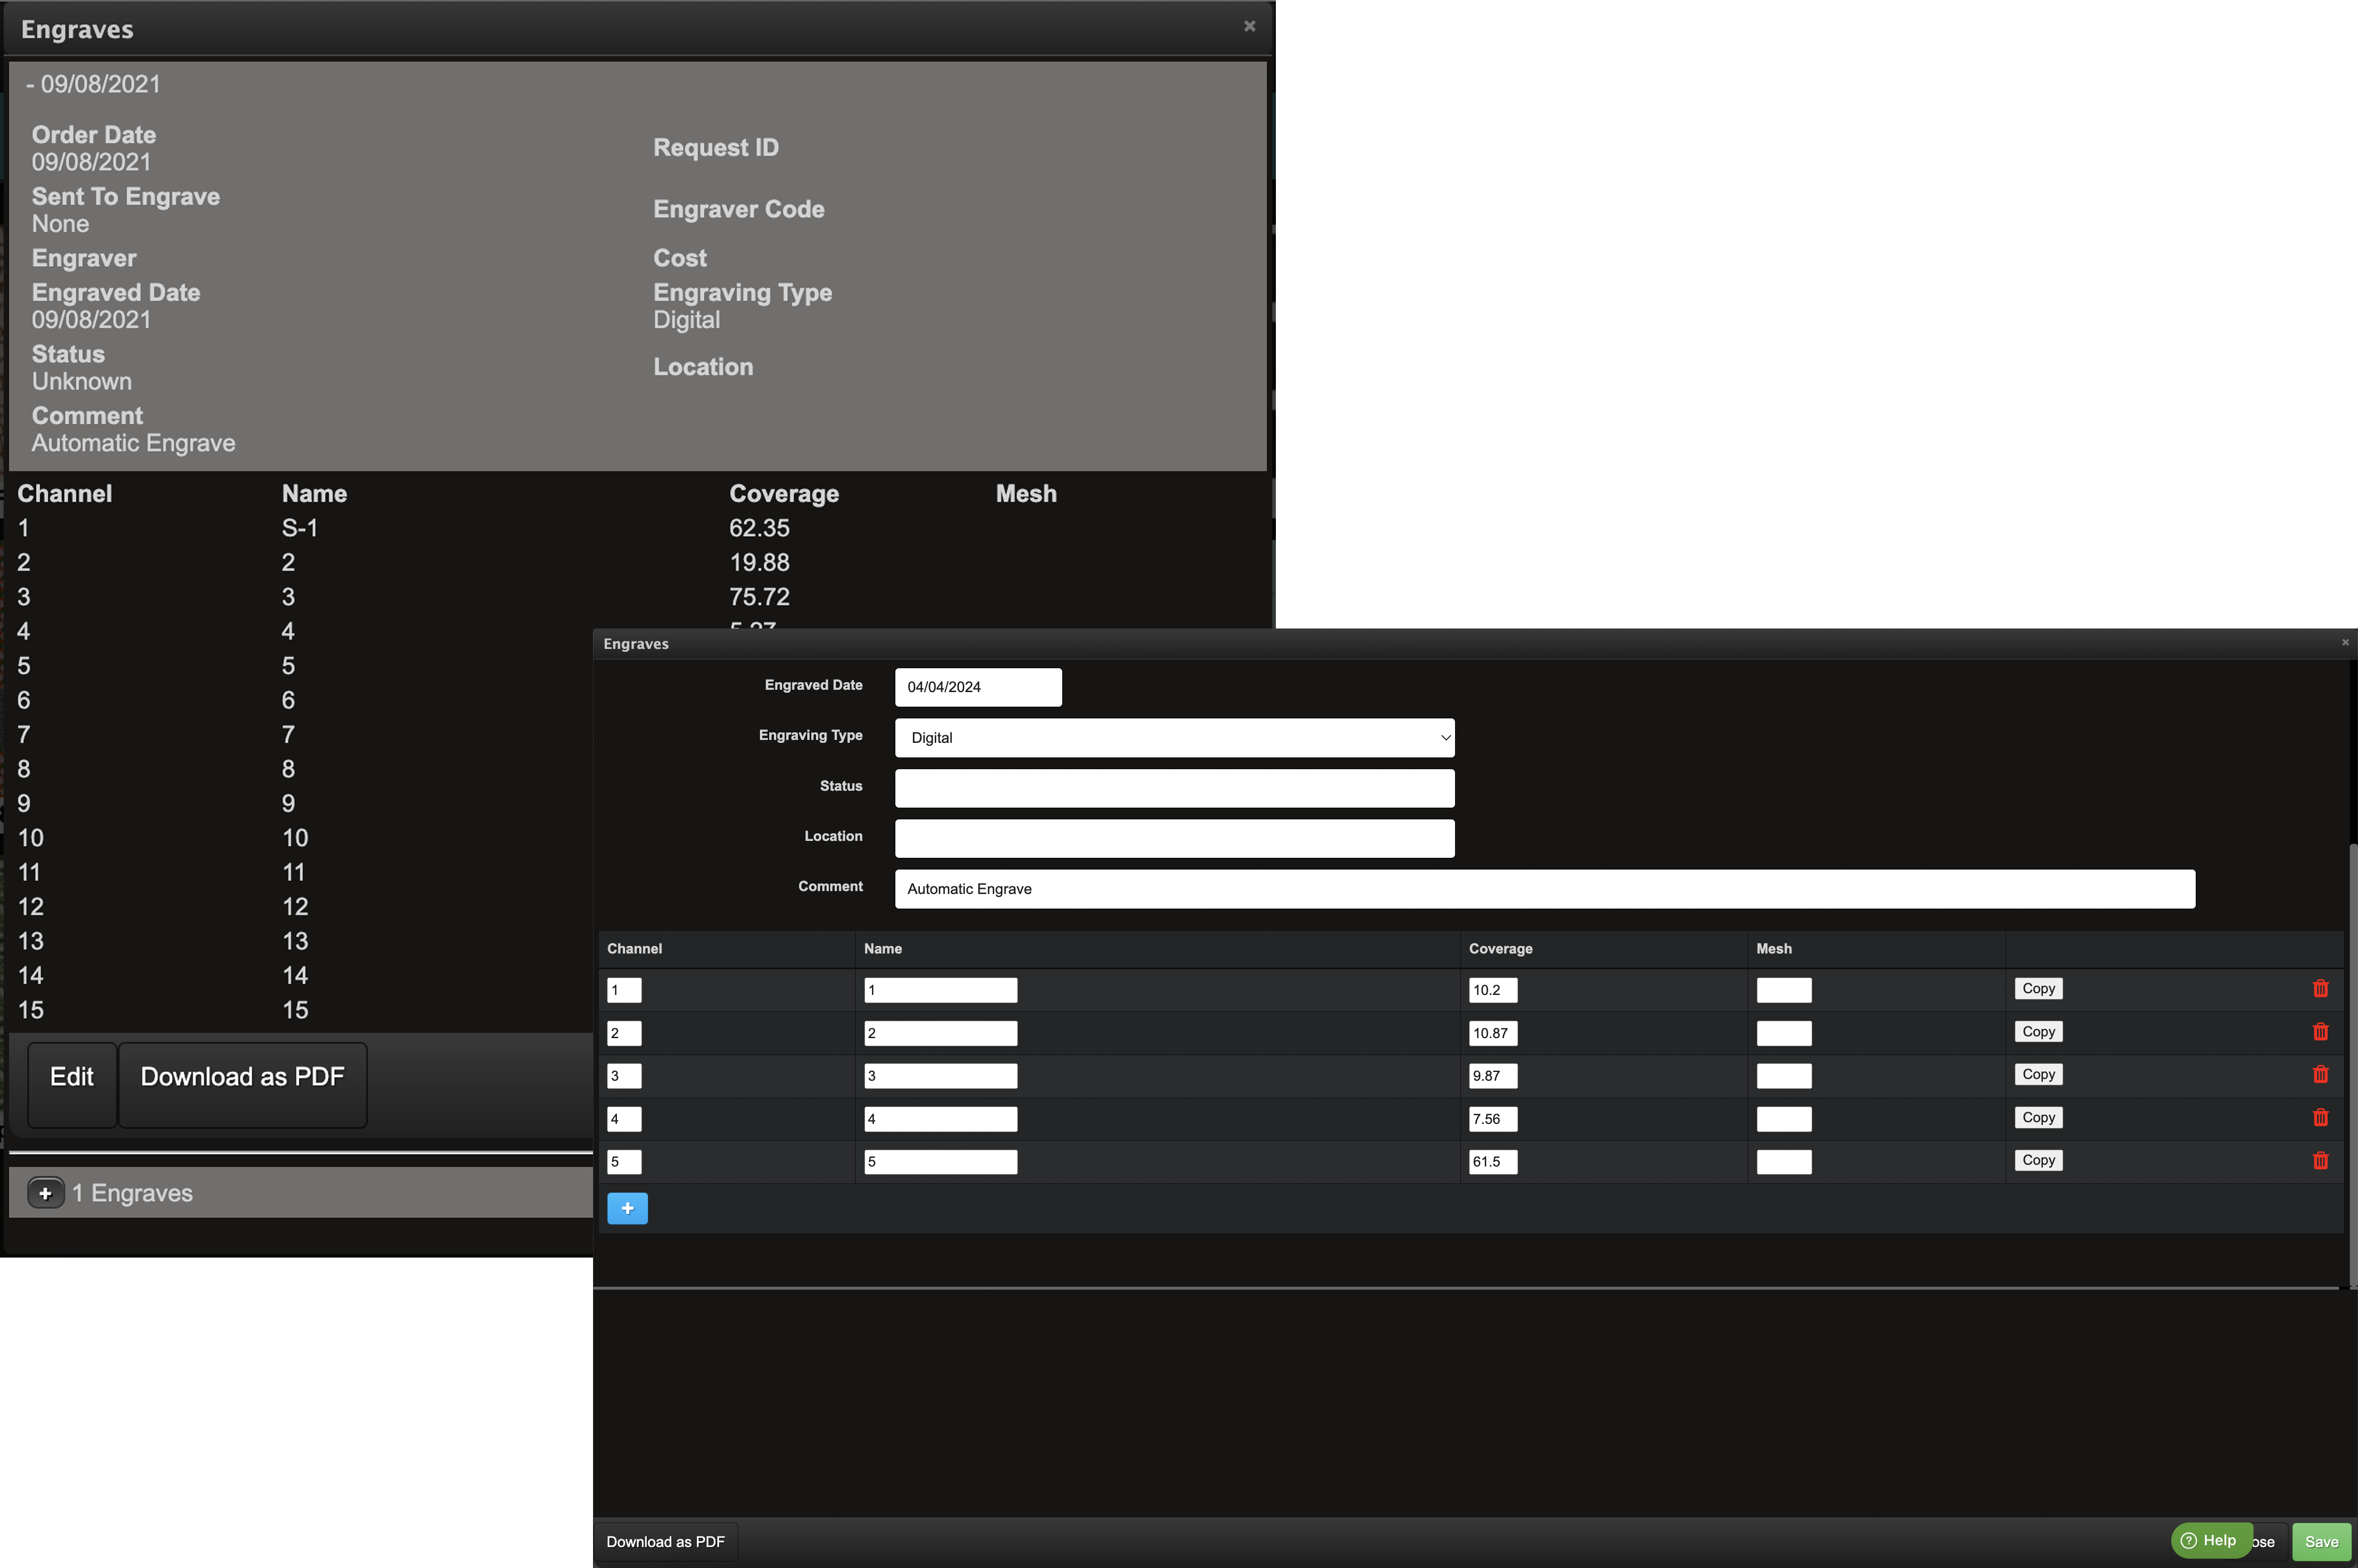The width and height of the screenshot is (2358, 1568).
Task: Remove channel 5 using trash icon
Action: pos(2320,1161)
